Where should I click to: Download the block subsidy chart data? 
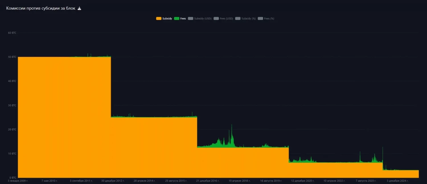coord(79,9)
